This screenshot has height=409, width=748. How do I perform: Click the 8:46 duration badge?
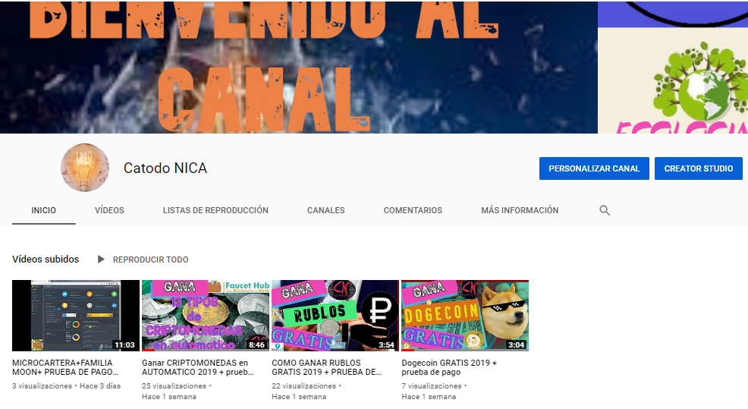(x=256, y=345)
